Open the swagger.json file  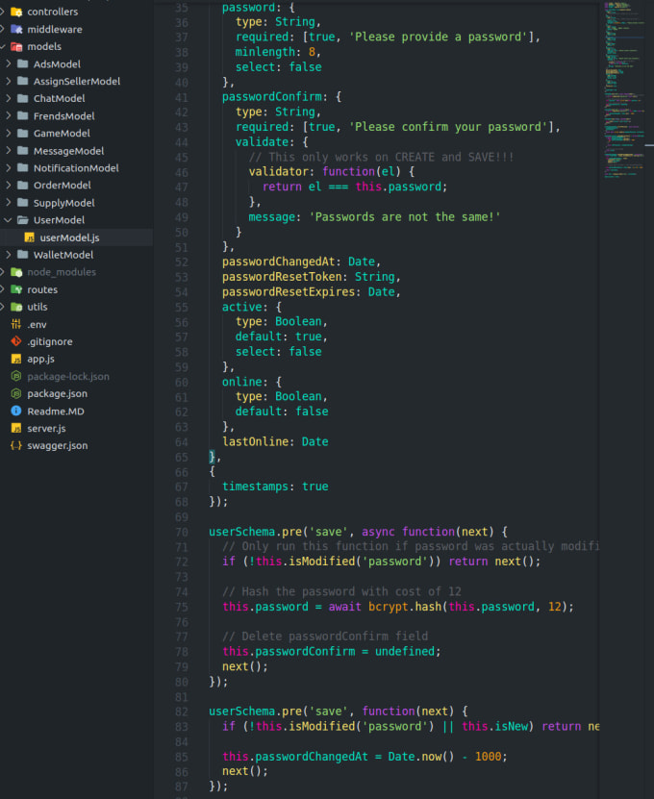tap(57, 446)
